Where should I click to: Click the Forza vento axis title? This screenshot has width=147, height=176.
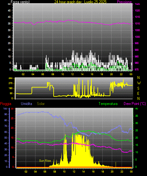point(20,2)
